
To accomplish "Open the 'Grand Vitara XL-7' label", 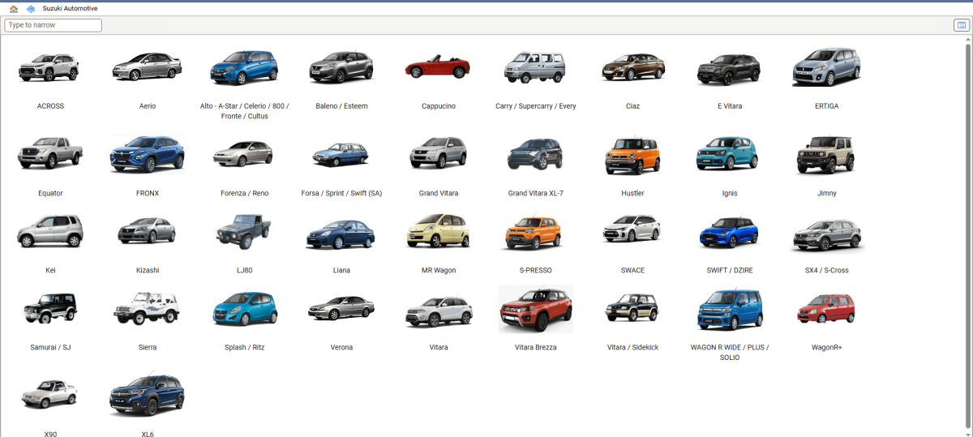I will point(535,194).
